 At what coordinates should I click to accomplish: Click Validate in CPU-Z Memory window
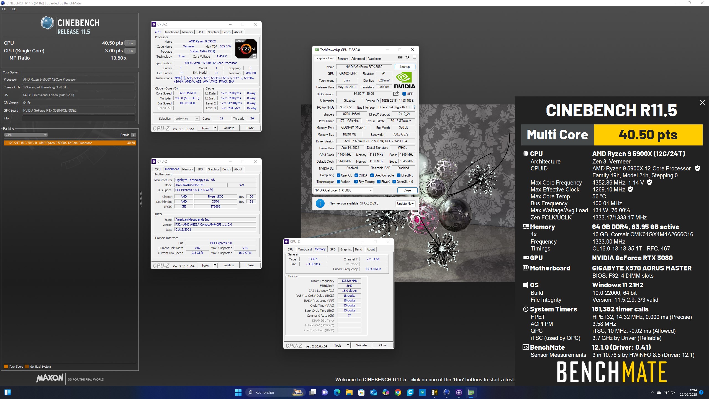tap(361, 345)
